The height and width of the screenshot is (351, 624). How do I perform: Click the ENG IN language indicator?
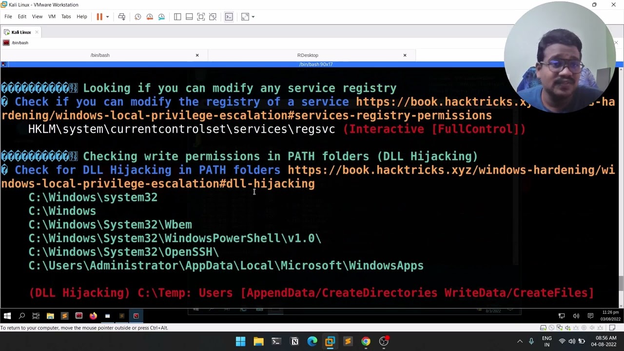(x=547, y=341)
